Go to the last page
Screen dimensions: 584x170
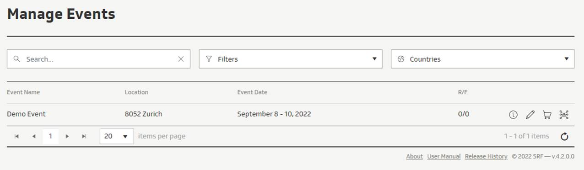click(x=84, y=136)
